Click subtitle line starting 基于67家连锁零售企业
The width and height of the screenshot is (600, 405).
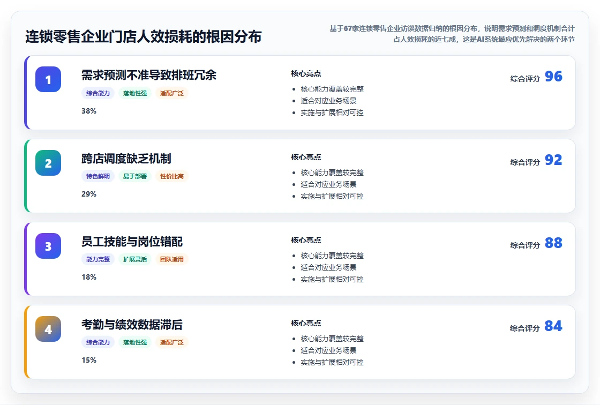point(452,29)
